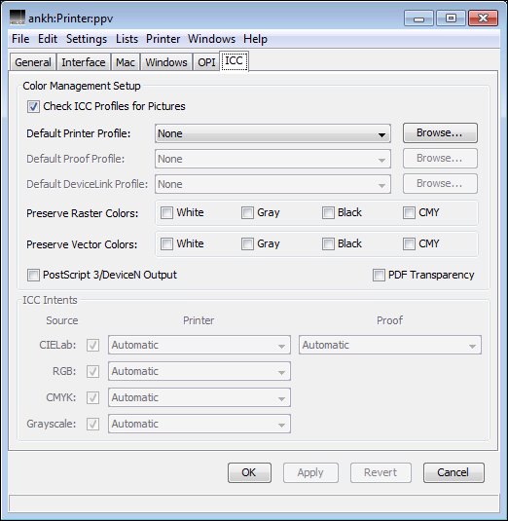The height and width of the screenshot is (521, 508).
Task: Click the OK button
Action: [249, 472]
